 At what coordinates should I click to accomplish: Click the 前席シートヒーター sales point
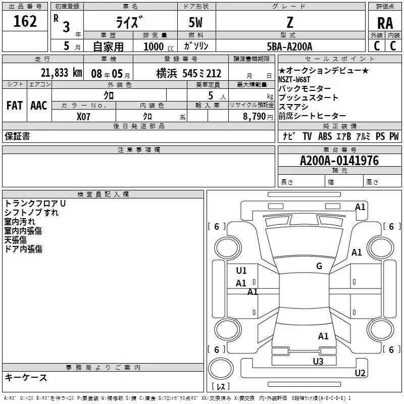(312, 116)
